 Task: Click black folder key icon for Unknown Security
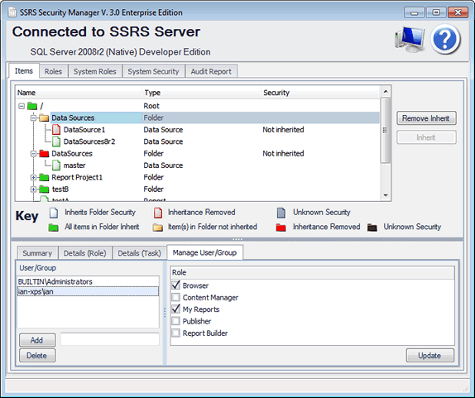point(372,228)
